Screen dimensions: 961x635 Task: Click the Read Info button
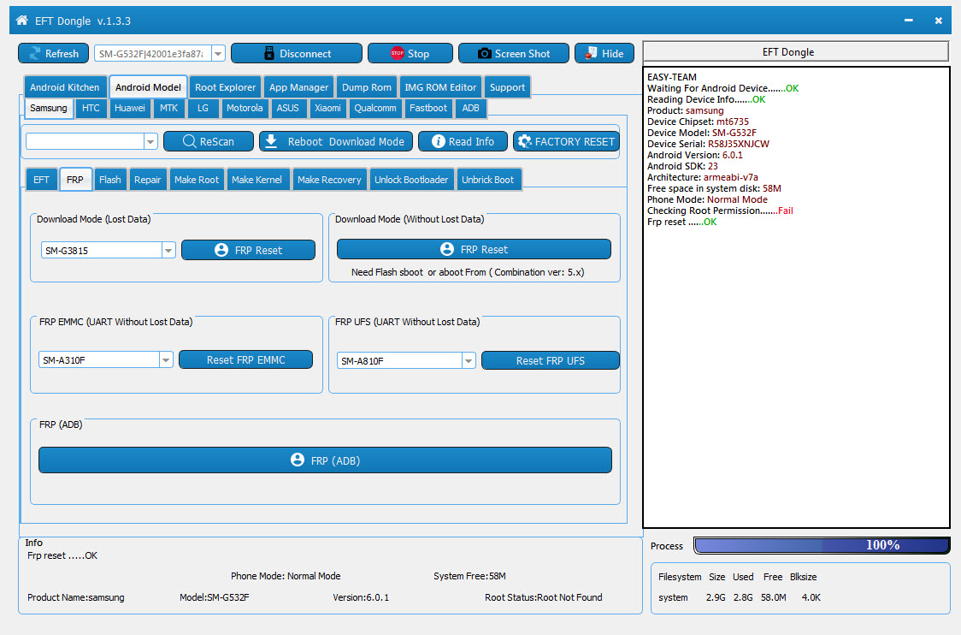pos(463,142)
